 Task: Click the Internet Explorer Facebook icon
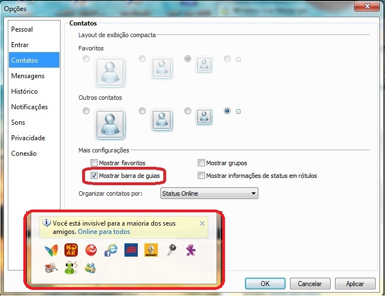111,250
